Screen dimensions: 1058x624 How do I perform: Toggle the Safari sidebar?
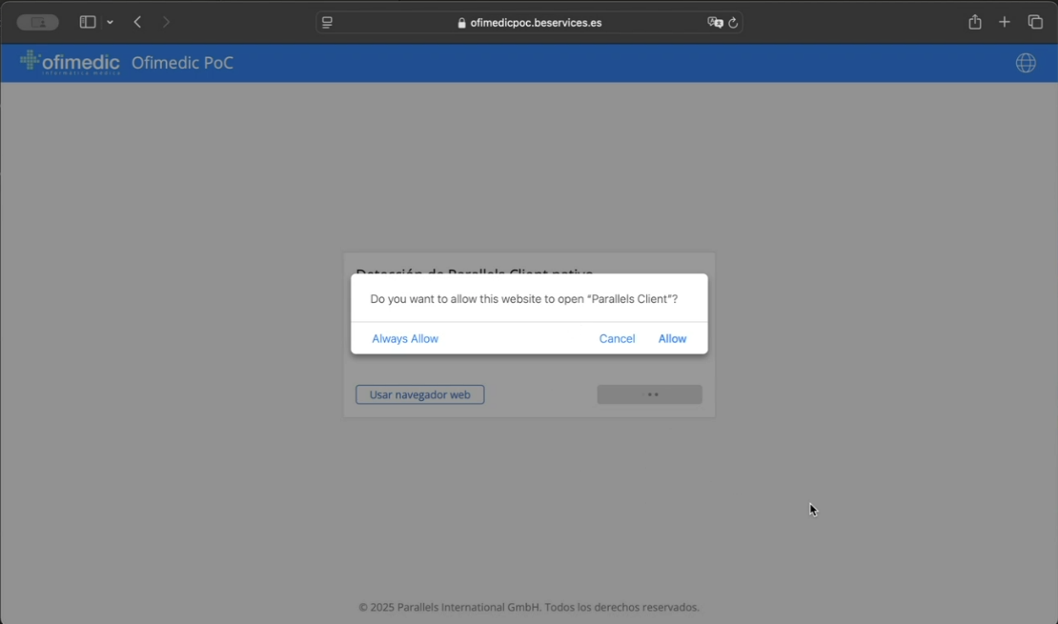88,22
